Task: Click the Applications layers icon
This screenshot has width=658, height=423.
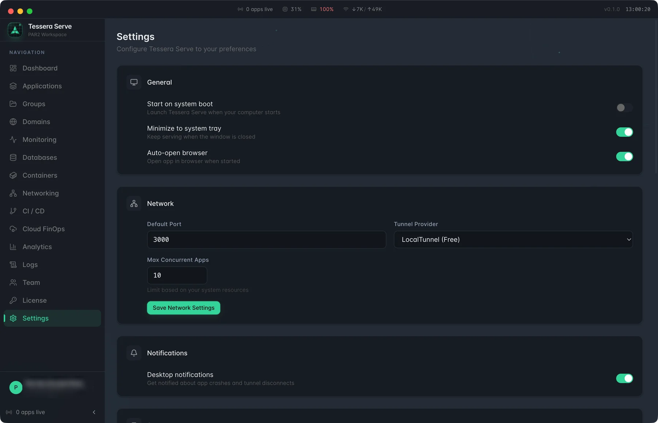Action: (x=13, y=86)
